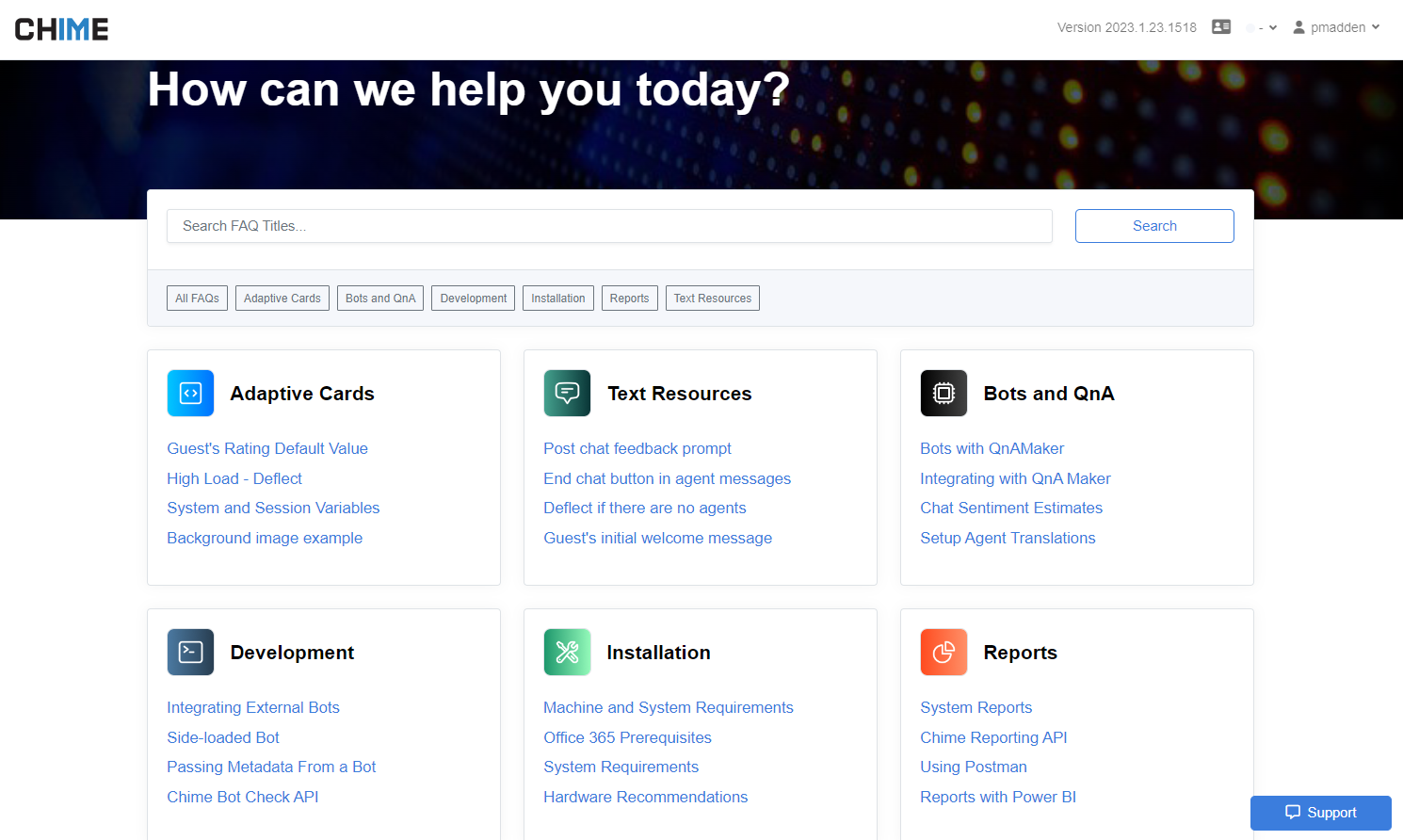Click the Development terminal icon
The height and width of the screenshot is (840, 1403).
click(x=190, y=653)
